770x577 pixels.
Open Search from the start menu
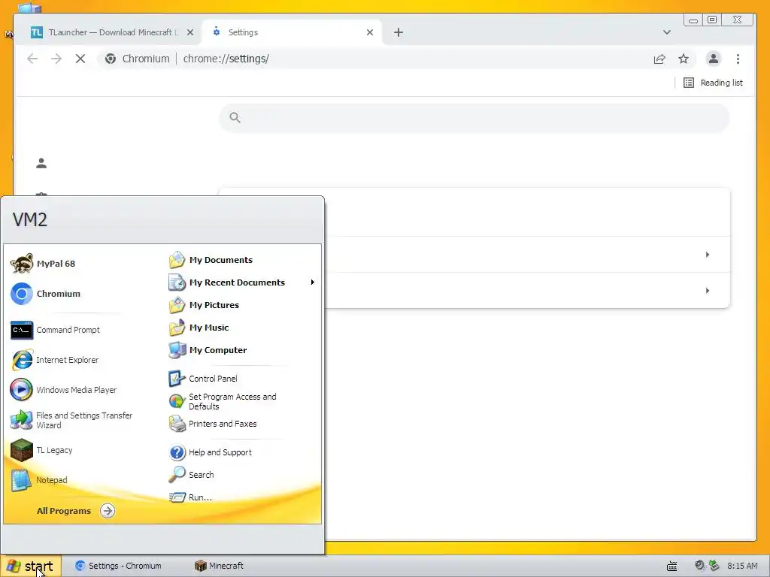click(191, 475)
